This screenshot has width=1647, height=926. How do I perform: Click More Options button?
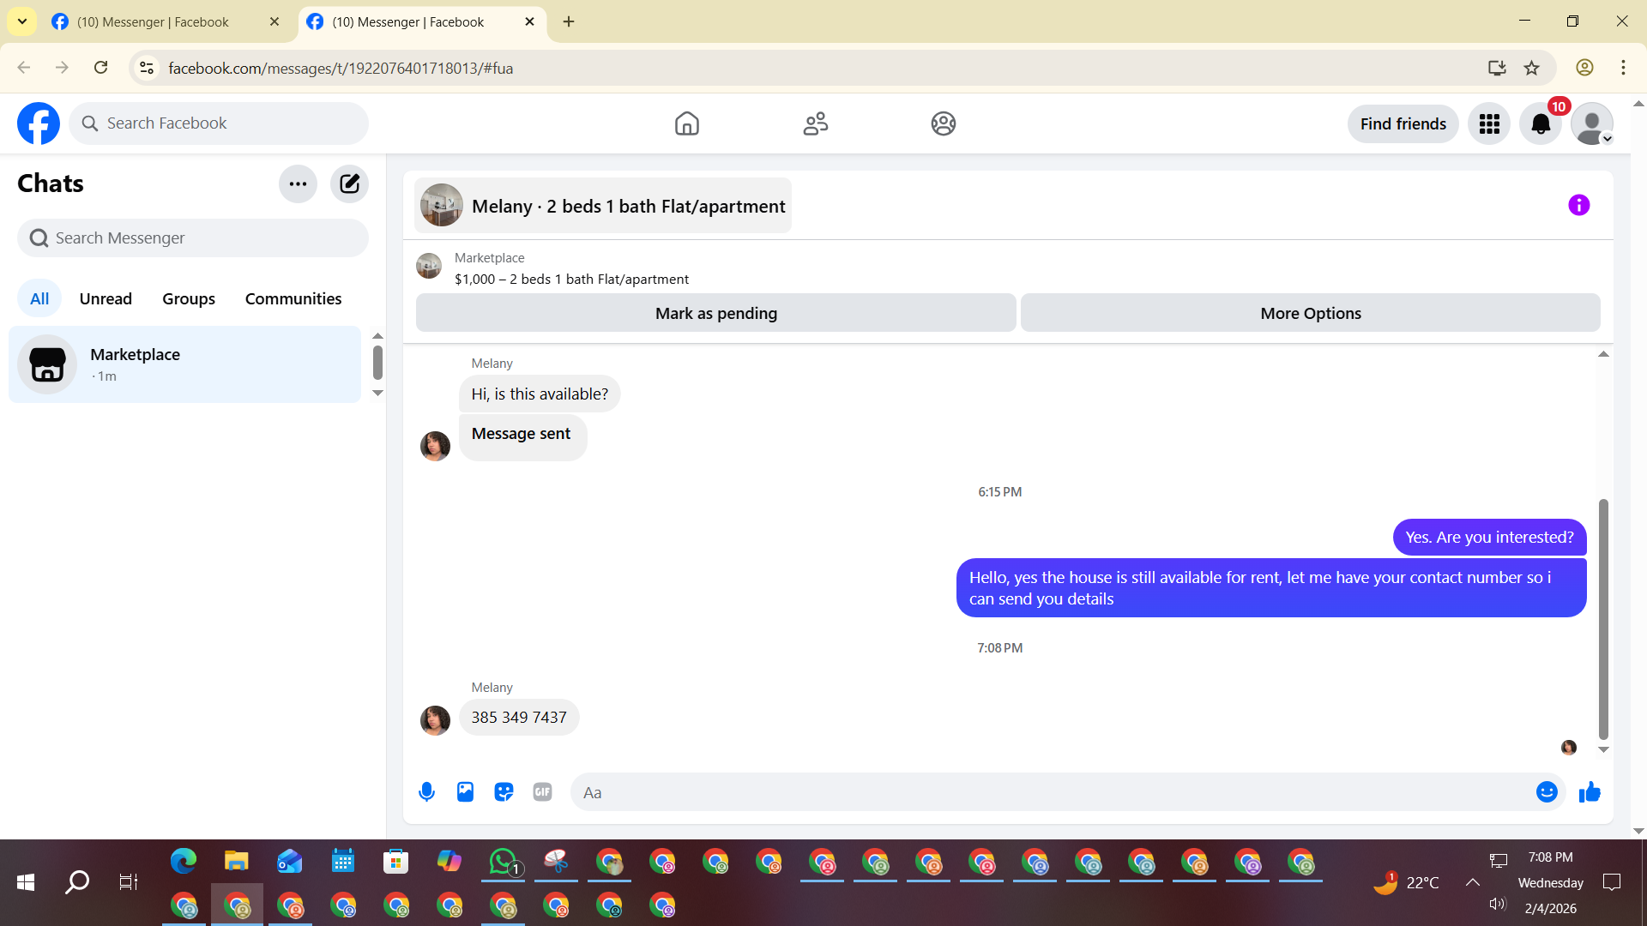click(x=1310, y=313)
